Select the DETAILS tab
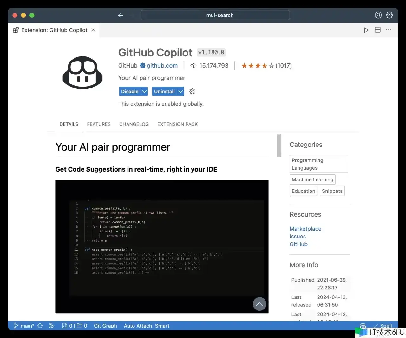Image resolution: width=406 pixels, height=338 pixels. click(69, 124)
